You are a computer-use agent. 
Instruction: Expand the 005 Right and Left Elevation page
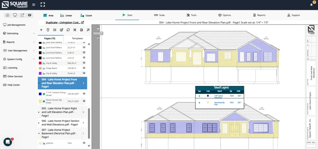pyautogui.click(x=39, y=112)
